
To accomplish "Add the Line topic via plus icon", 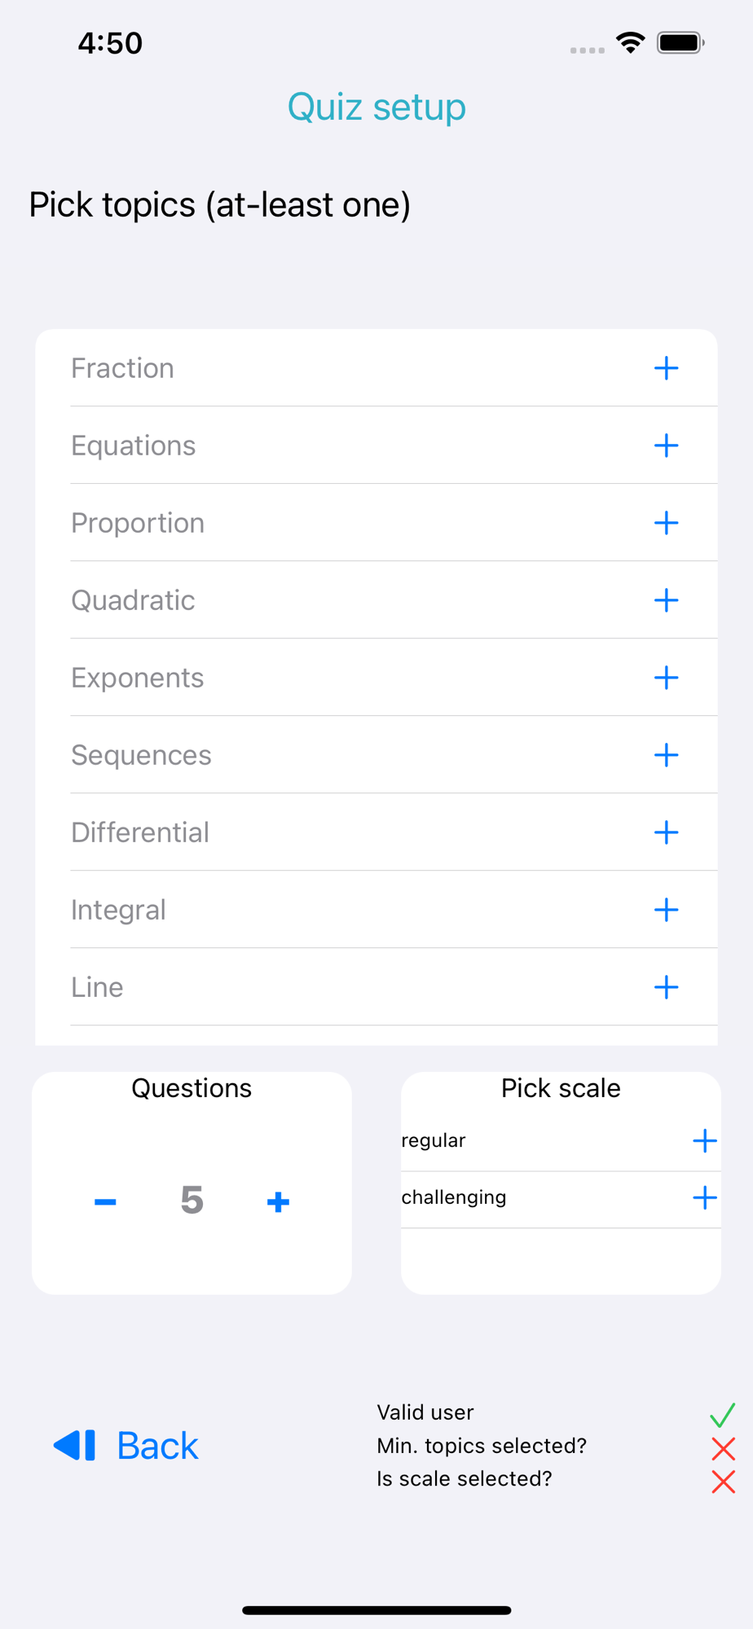I will [x=666, y=987].
